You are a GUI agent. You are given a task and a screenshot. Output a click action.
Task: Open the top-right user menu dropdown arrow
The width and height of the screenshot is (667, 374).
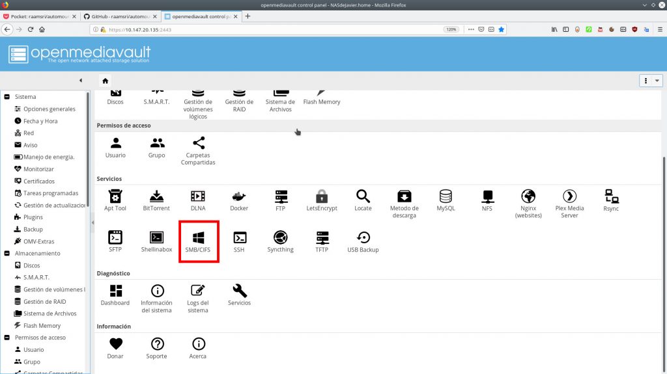(657, 80)
